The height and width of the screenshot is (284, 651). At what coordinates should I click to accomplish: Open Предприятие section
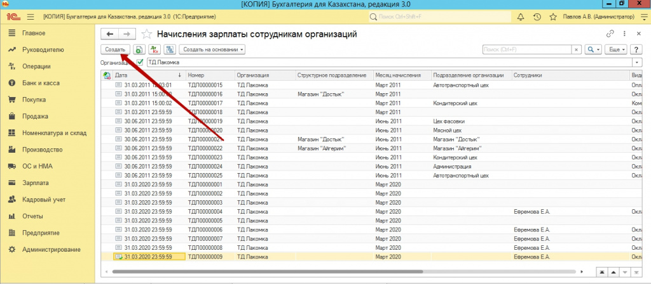coord(41,233)
